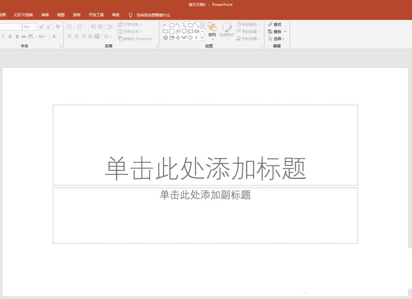Center align the paragraph text
The height and width of the screenshot is (299, 412).
click(76, 37)
